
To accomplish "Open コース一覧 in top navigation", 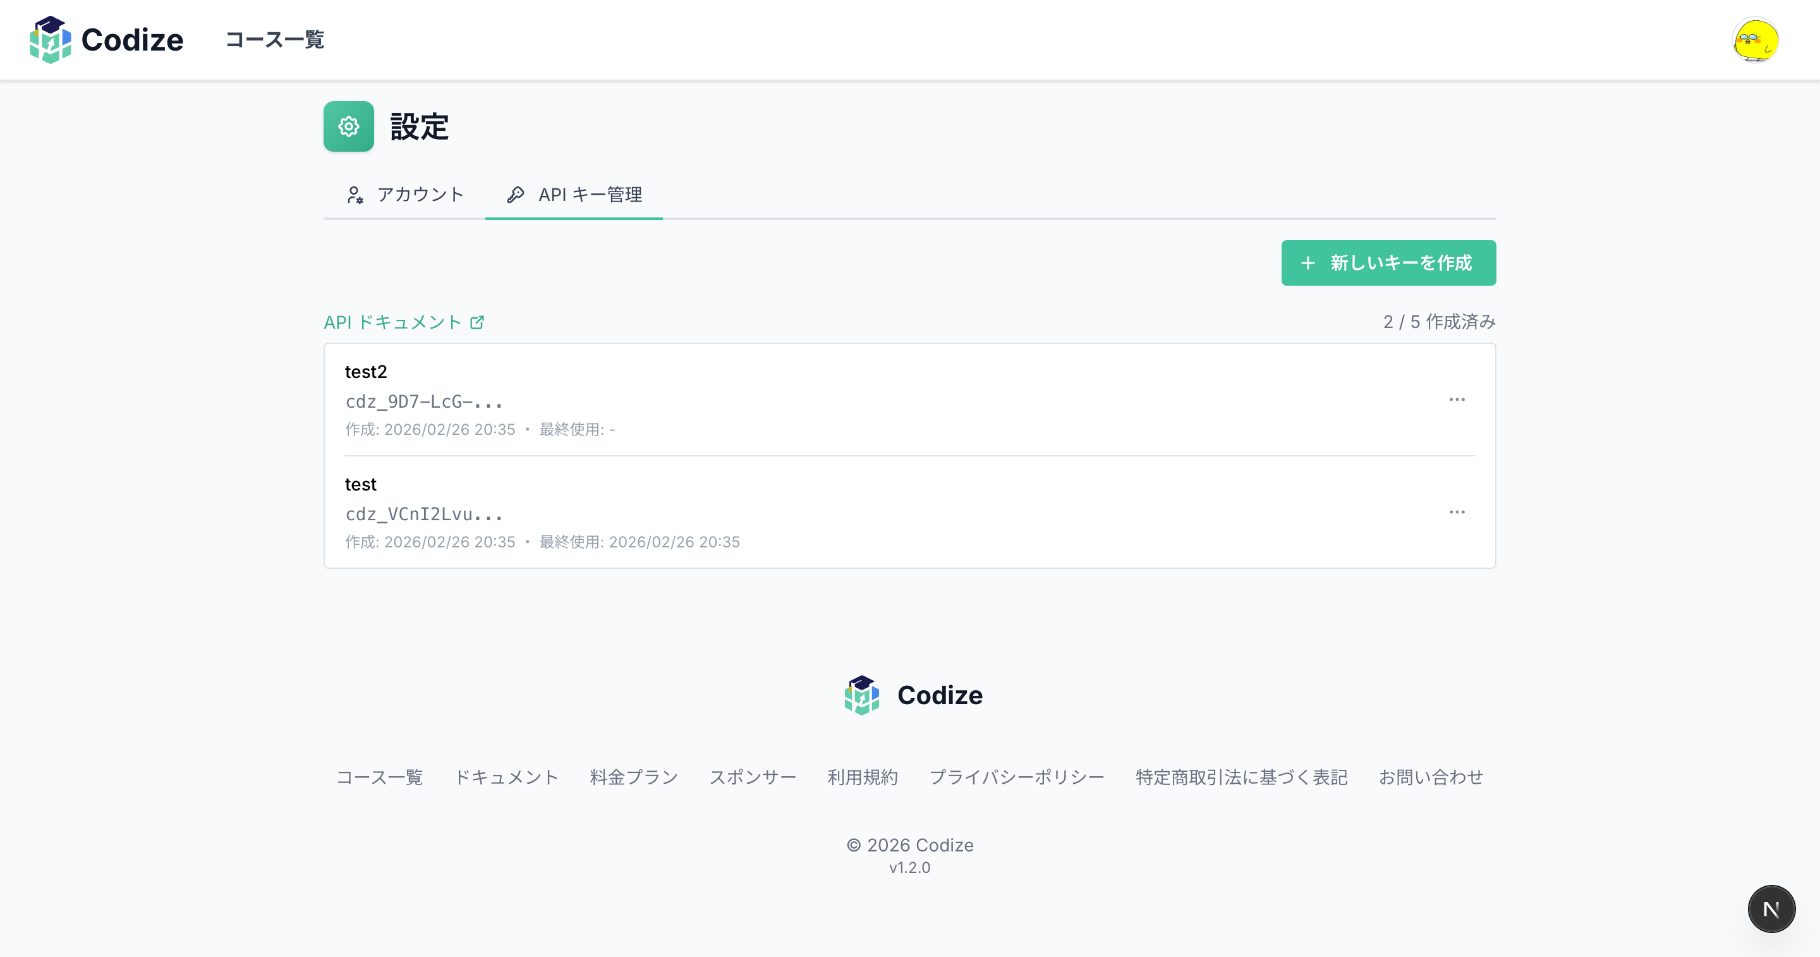I will coord(274,40).
